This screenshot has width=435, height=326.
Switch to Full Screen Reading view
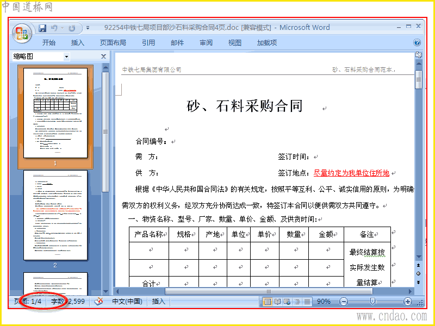point(277,302)
